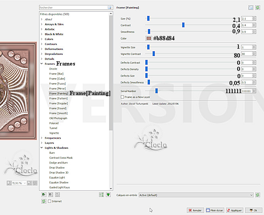Click the Annuler button
The width and height of the screenshot is (264, 215).
[195, 210]
